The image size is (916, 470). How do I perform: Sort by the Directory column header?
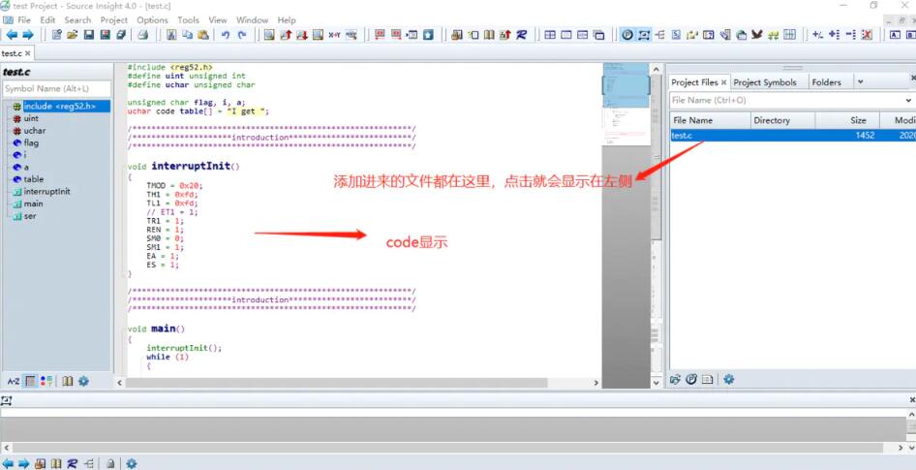click(782, 120)
